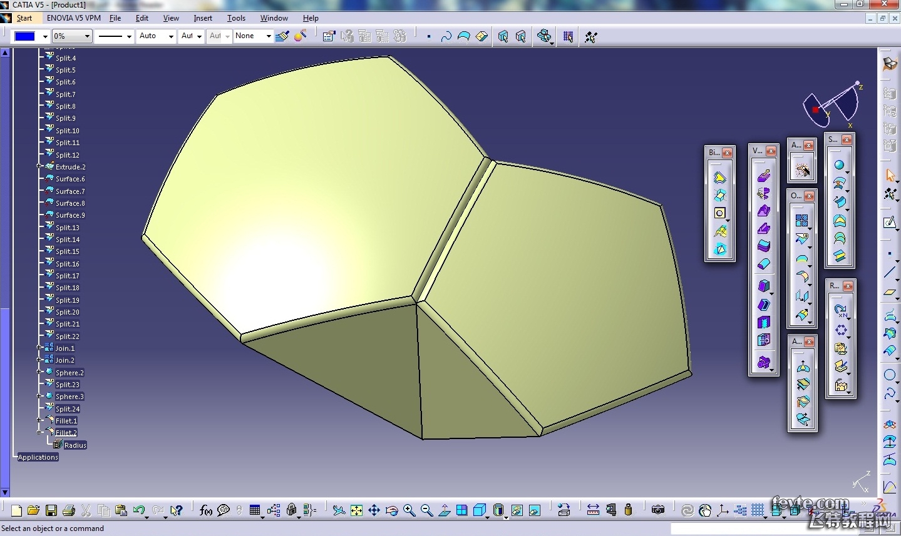Open the Help menu
Screen dimensions: 901x536
tap(311, 18)
